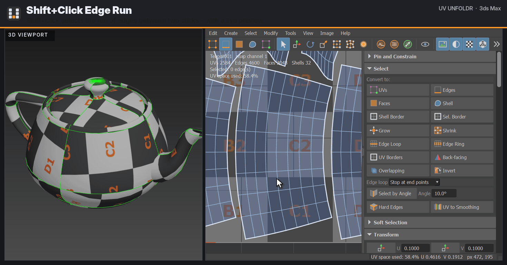507x265 pixels.
Task: Toggle the half-circle dim texture button
Action: tap(456, 44)
